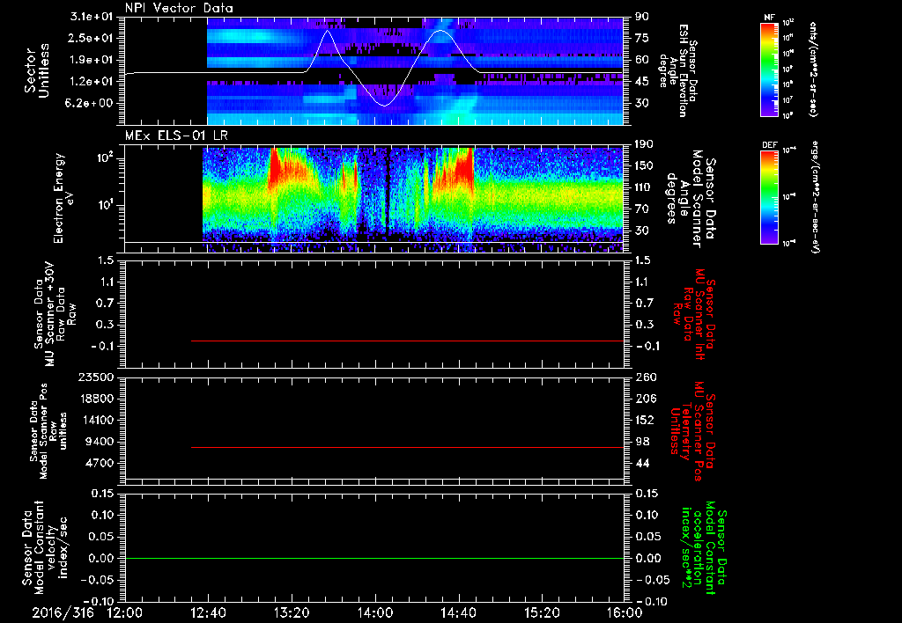The image size is (902, 623).
Task: Click the 12:00 time axis label
Action: click(125, 612)
